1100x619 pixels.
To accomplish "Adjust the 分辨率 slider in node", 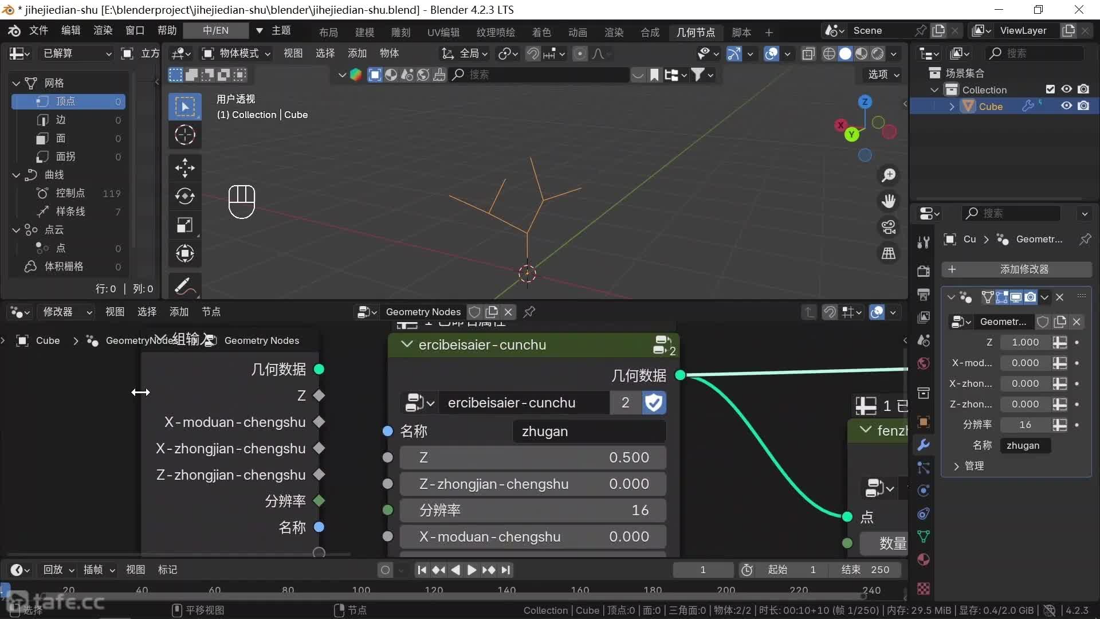I will 533,510.
